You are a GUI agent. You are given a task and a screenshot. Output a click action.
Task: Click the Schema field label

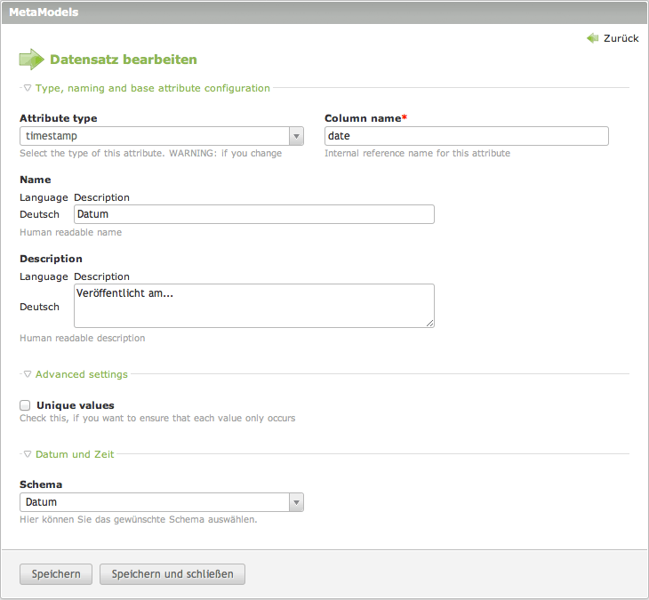[41, 484]
